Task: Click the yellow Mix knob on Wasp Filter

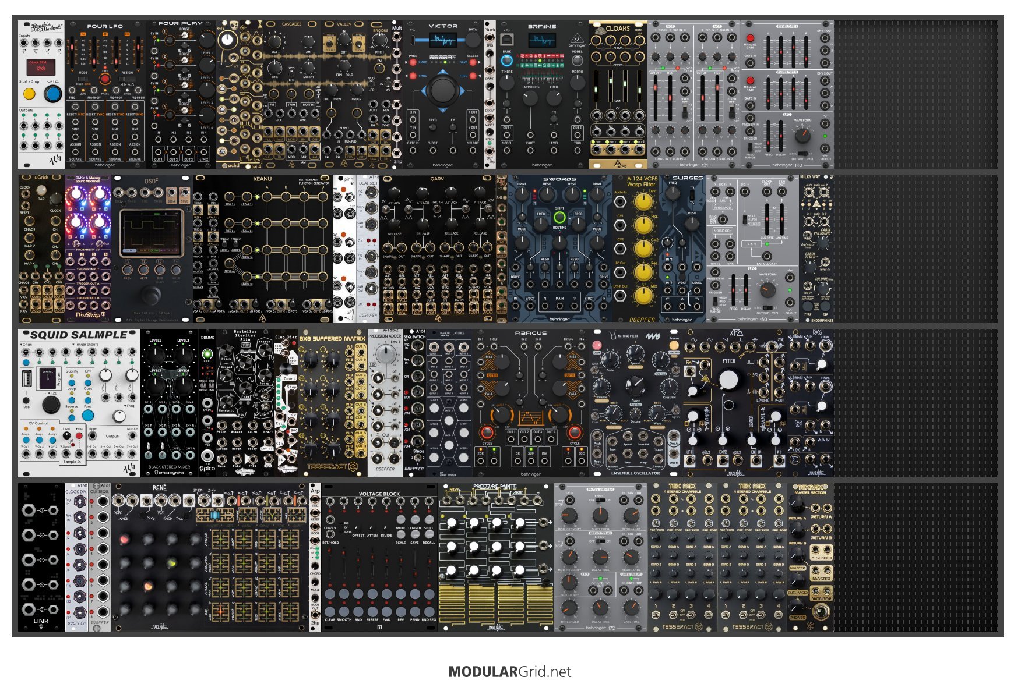Action: coord(643,296)
